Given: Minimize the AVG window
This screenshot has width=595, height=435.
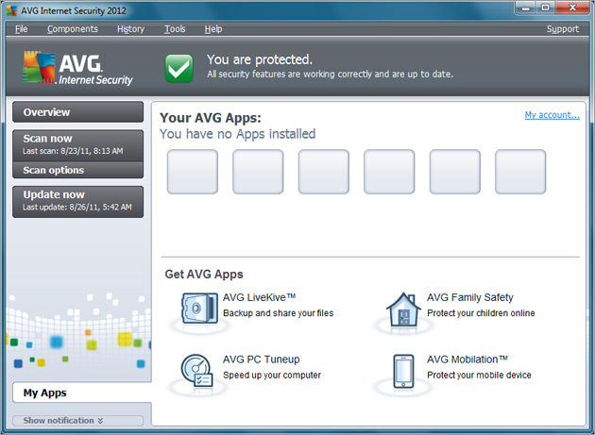Looking at the screenshot, I should point(526,8).
